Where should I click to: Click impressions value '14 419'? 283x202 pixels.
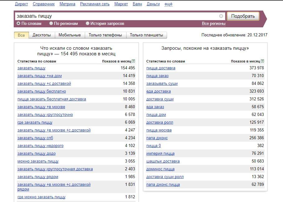pyautogui.click(x=129, y=76)
